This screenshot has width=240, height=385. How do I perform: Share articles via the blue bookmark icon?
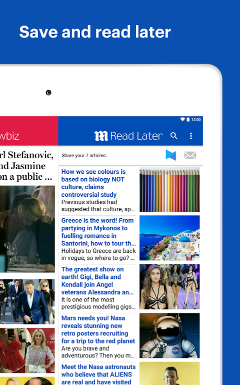171,155
